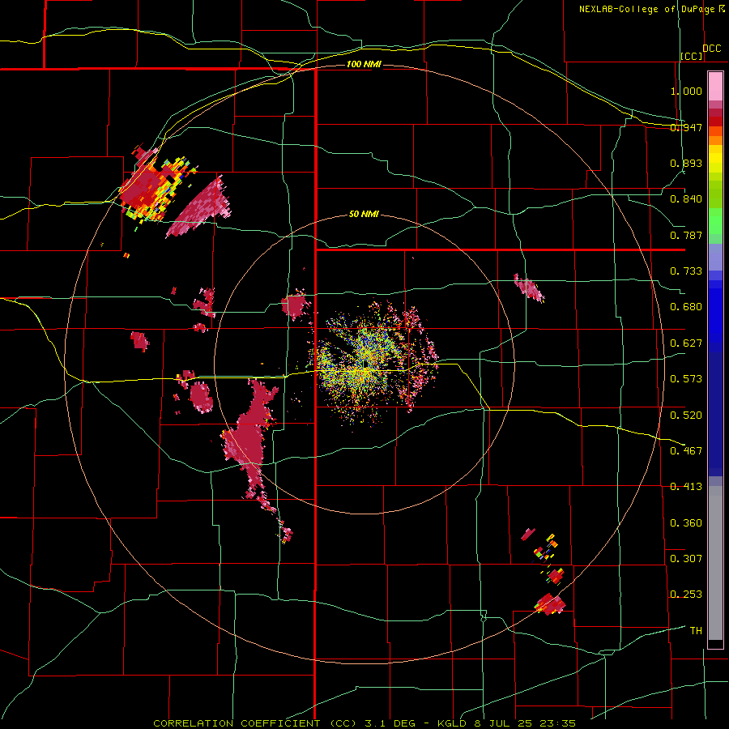Select the 0.467 scale value
Image resolution: width=729 pixels, height=729 pixels.
(x=686, y=450)
